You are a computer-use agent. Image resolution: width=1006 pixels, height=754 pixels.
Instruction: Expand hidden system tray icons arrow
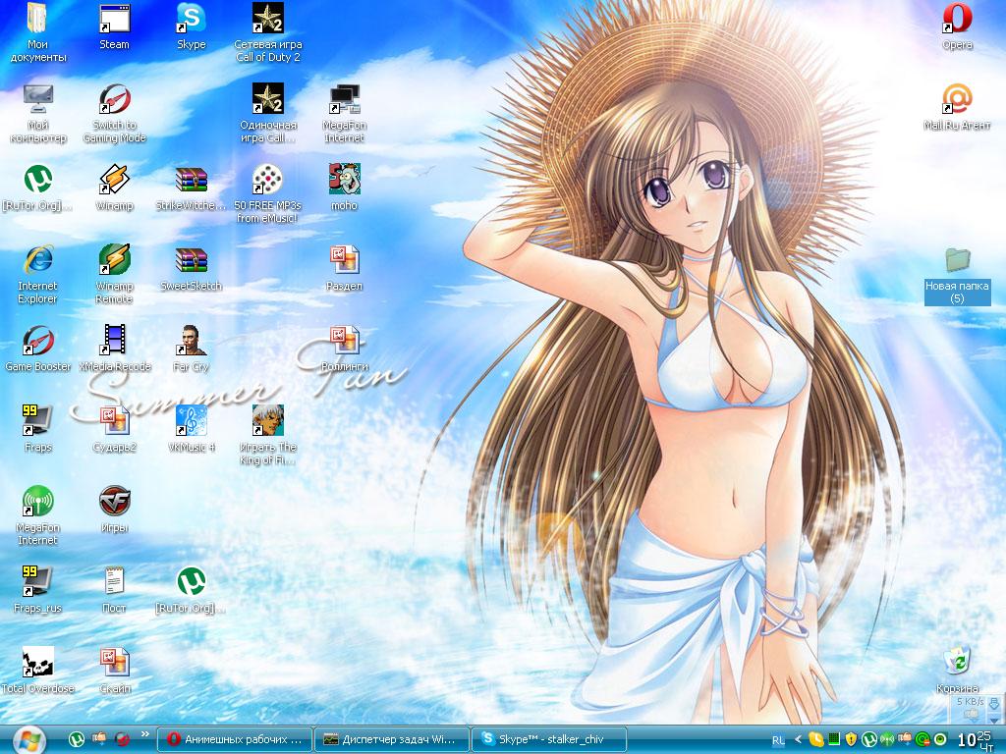pos(797,738)
